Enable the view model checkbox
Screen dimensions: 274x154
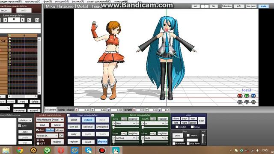pyautogui.click(x=177, y=127)
